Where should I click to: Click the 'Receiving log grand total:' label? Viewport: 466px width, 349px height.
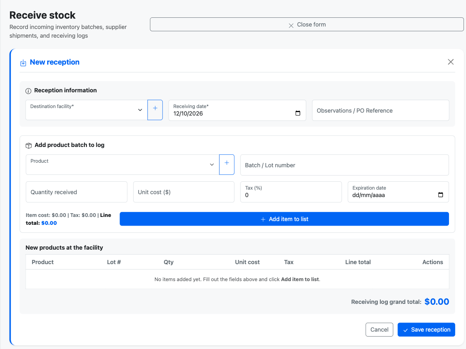click(x=386, y=302)
